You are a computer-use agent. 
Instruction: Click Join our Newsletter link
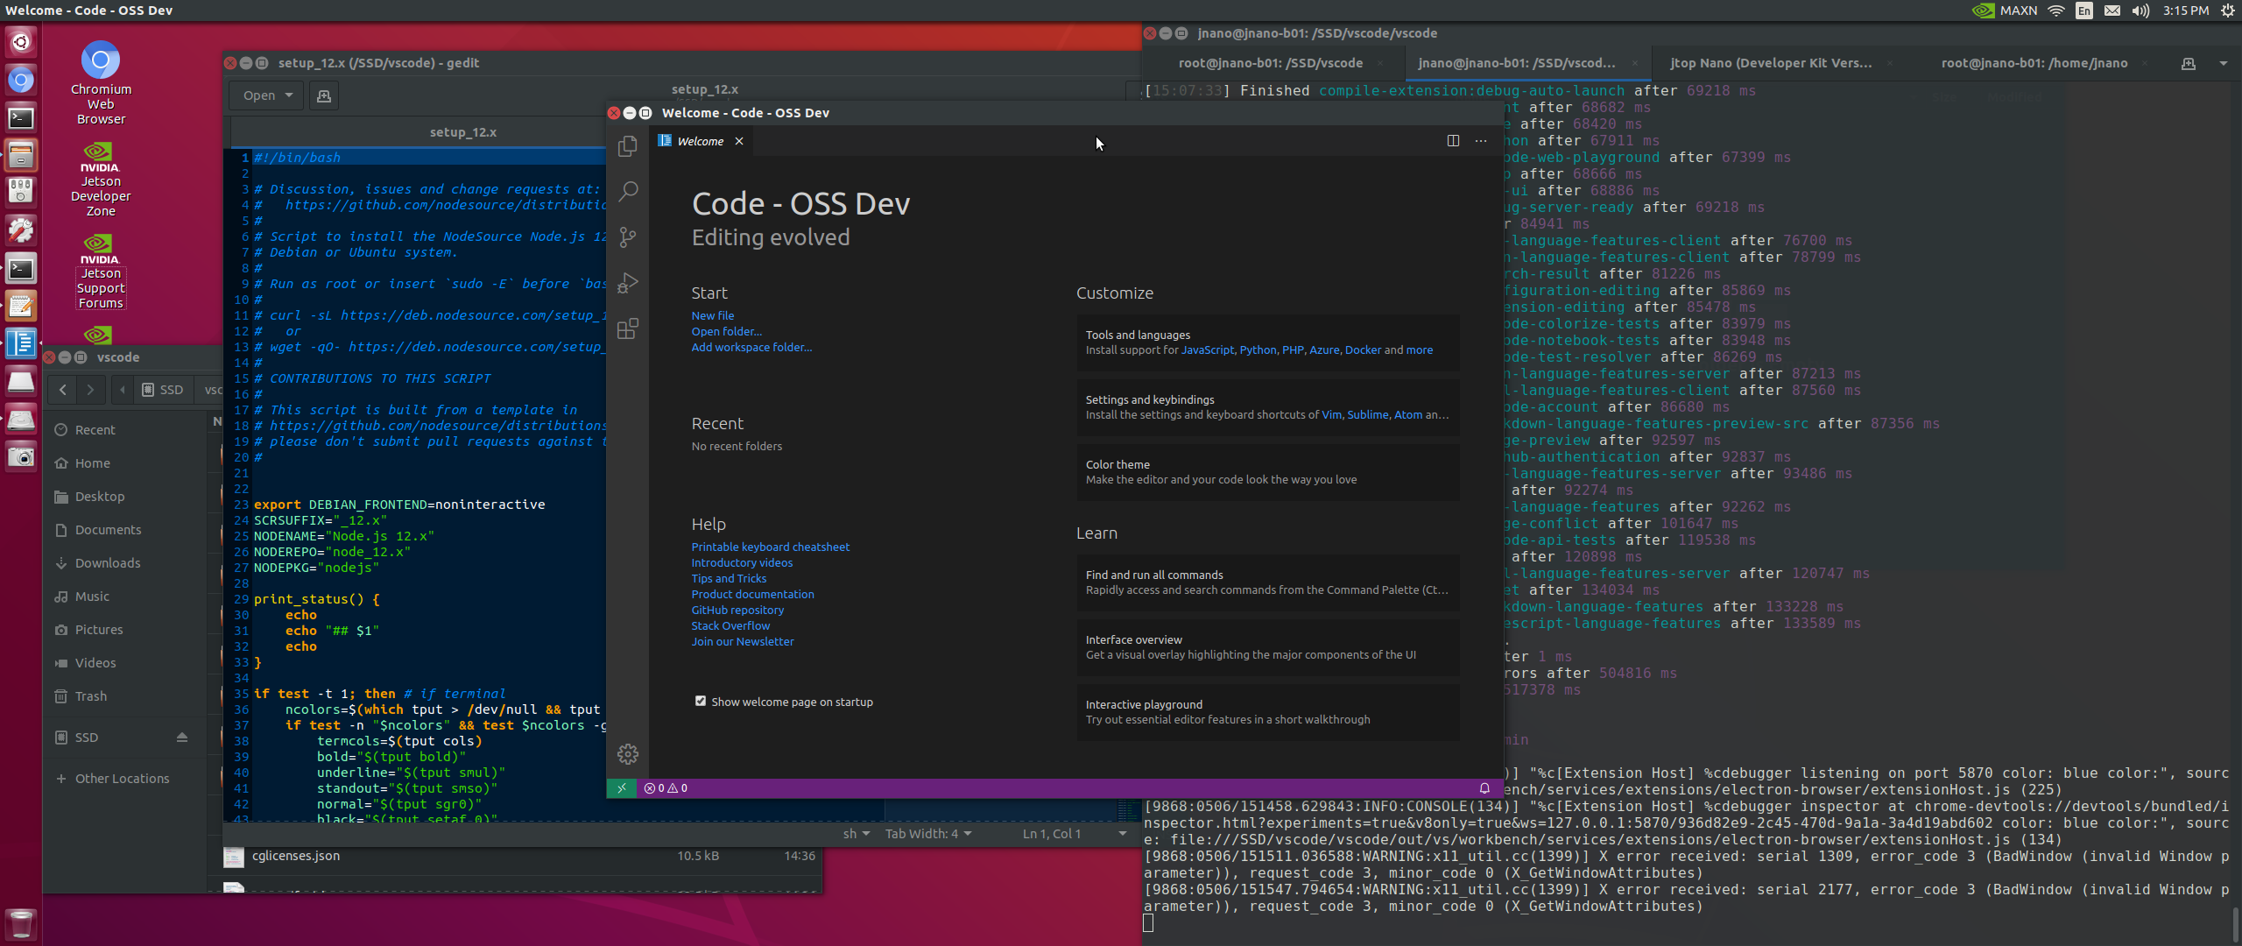click(743, 641)
